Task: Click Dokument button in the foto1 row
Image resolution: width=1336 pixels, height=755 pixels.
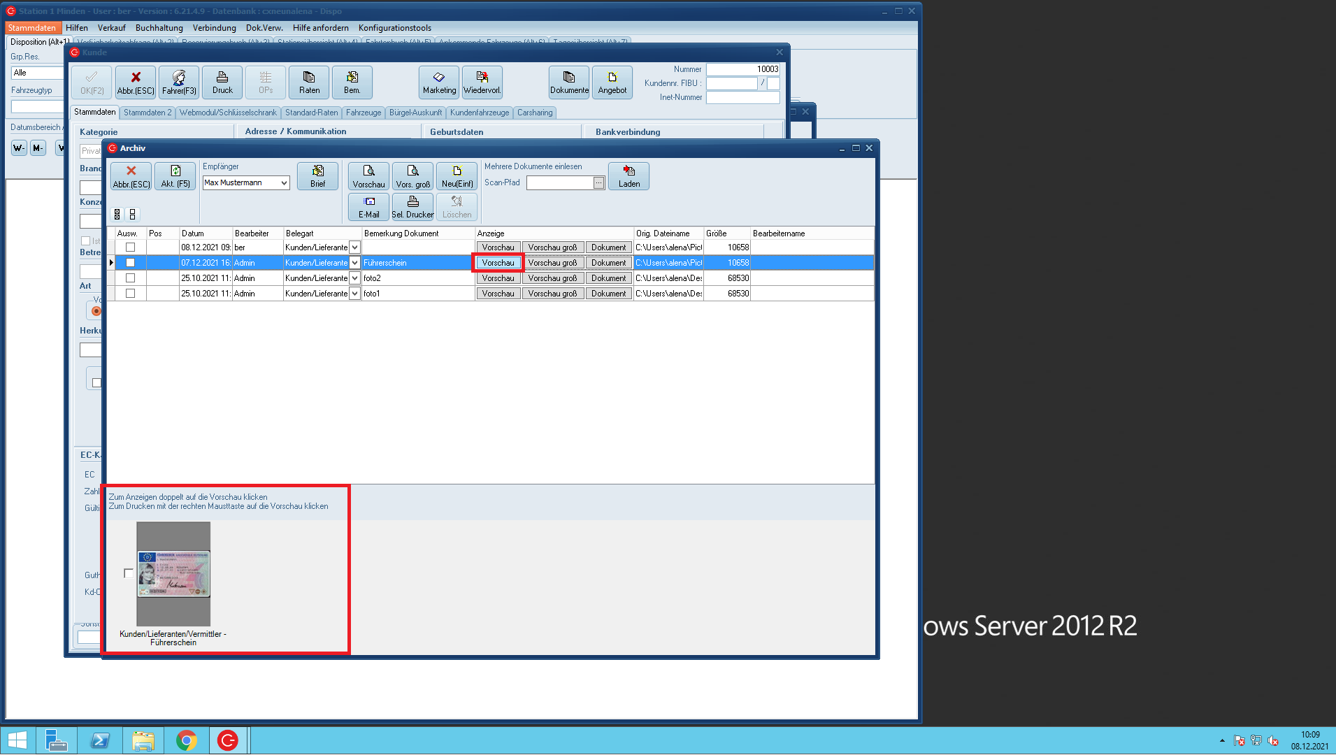Action: pos(608,294)
